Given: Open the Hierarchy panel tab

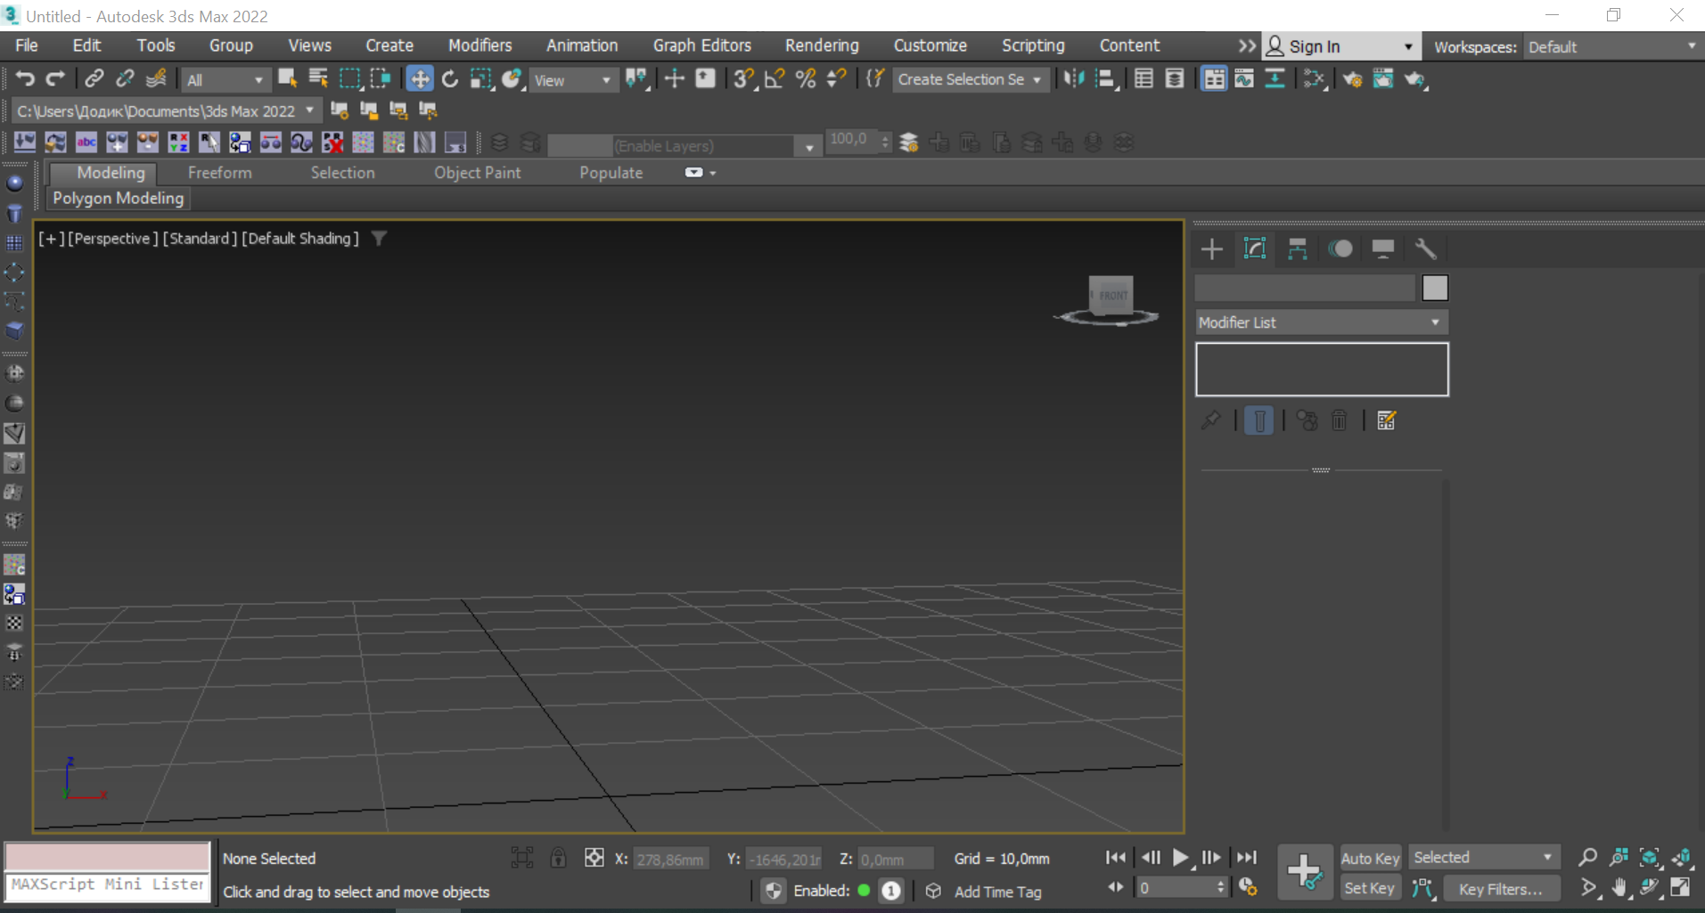Looking at the screenshot, I should (x=1297, y=249).
